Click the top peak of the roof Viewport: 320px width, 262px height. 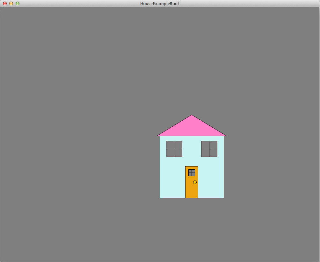192,116
